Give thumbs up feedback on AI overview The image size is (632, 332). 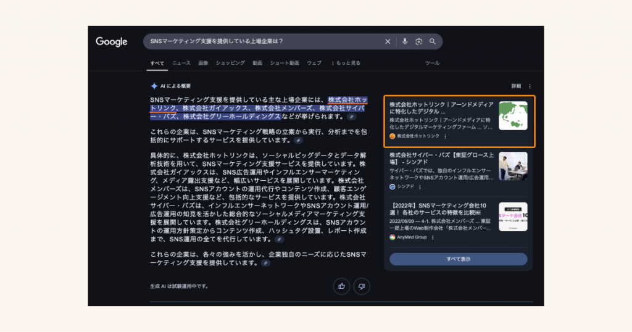click(341, 286)
